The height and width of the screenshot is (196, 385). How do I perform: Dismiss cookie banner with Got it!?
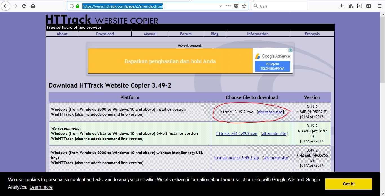[349, 184]
